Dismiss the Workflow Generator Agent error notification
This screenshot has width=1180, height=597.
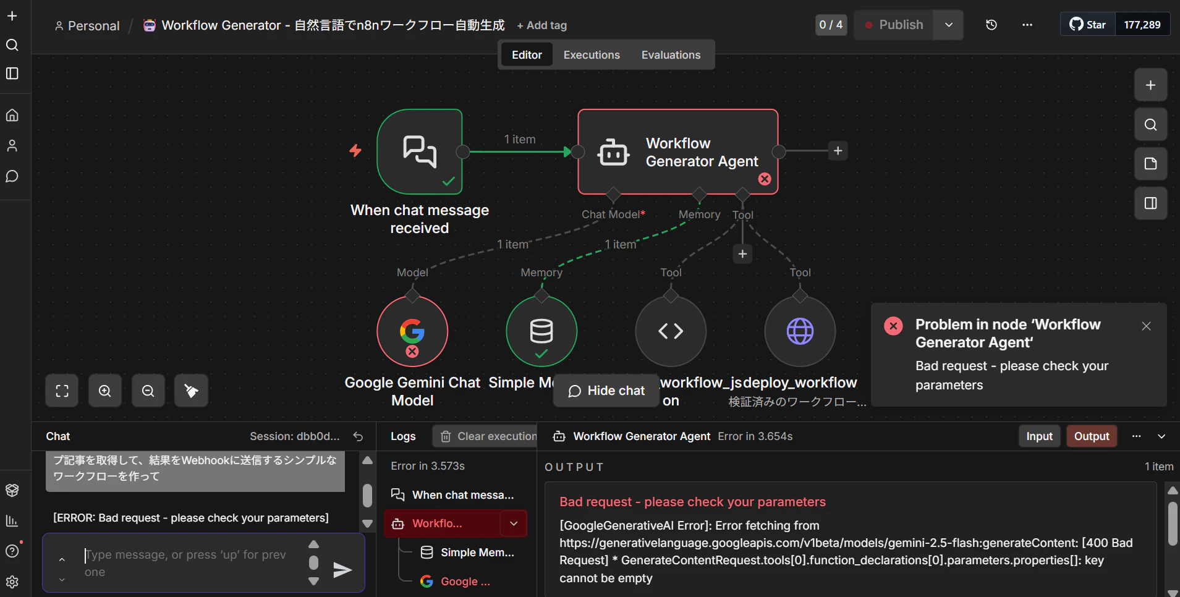click(1147, 326)
